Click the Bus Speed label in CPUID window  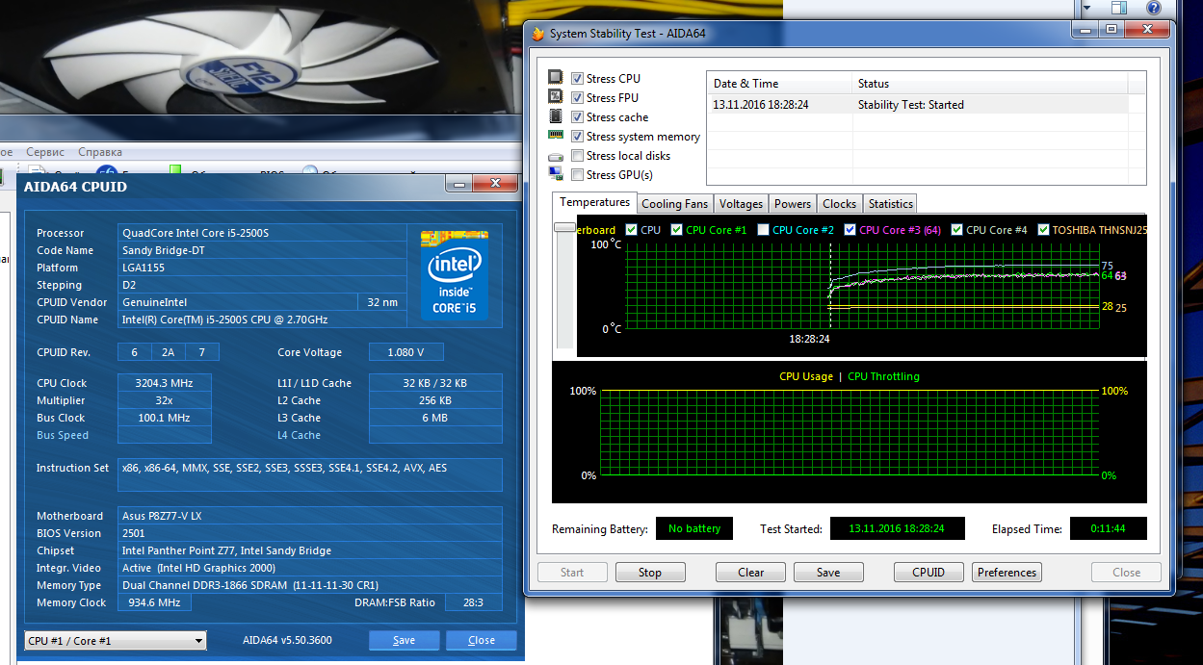pos(63,435)
